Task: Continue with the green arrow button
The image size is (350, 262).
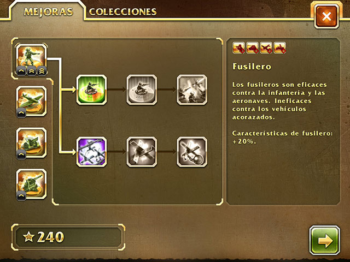Action: pyautogui.click(x=325, y=240)
